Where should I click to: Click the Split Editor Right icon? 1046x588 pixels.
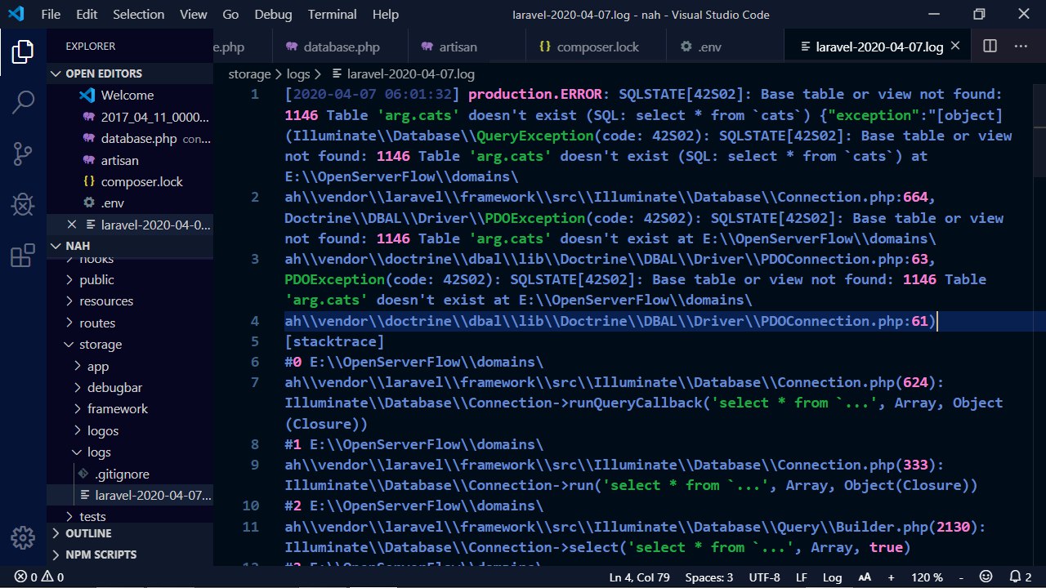(x=990, y=47)
